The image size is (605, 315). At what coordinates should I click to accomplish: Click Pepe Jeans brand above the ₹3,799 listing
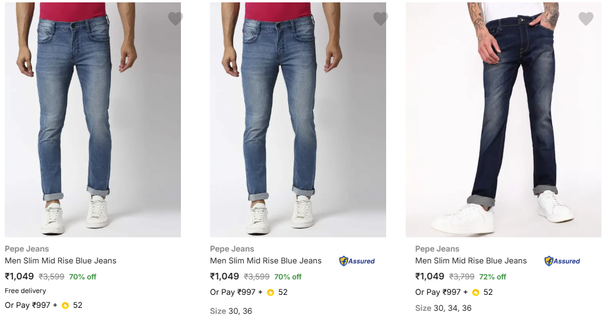[x=437, y=249]
